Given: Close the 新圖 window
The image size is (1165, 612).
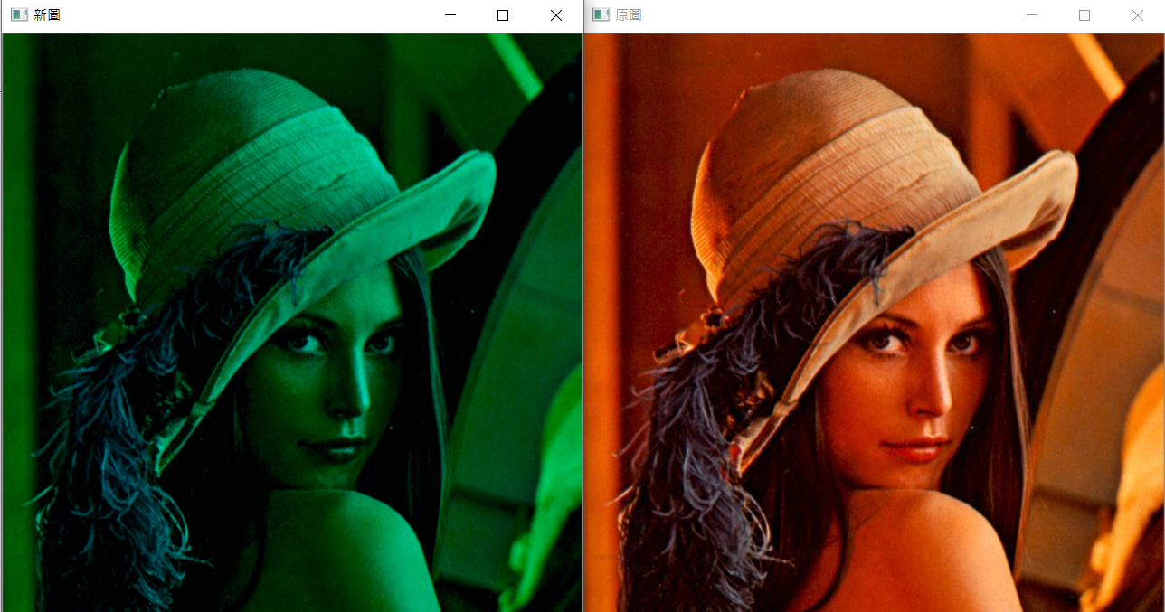Looking at the screenshot, I should coord(556,15).
